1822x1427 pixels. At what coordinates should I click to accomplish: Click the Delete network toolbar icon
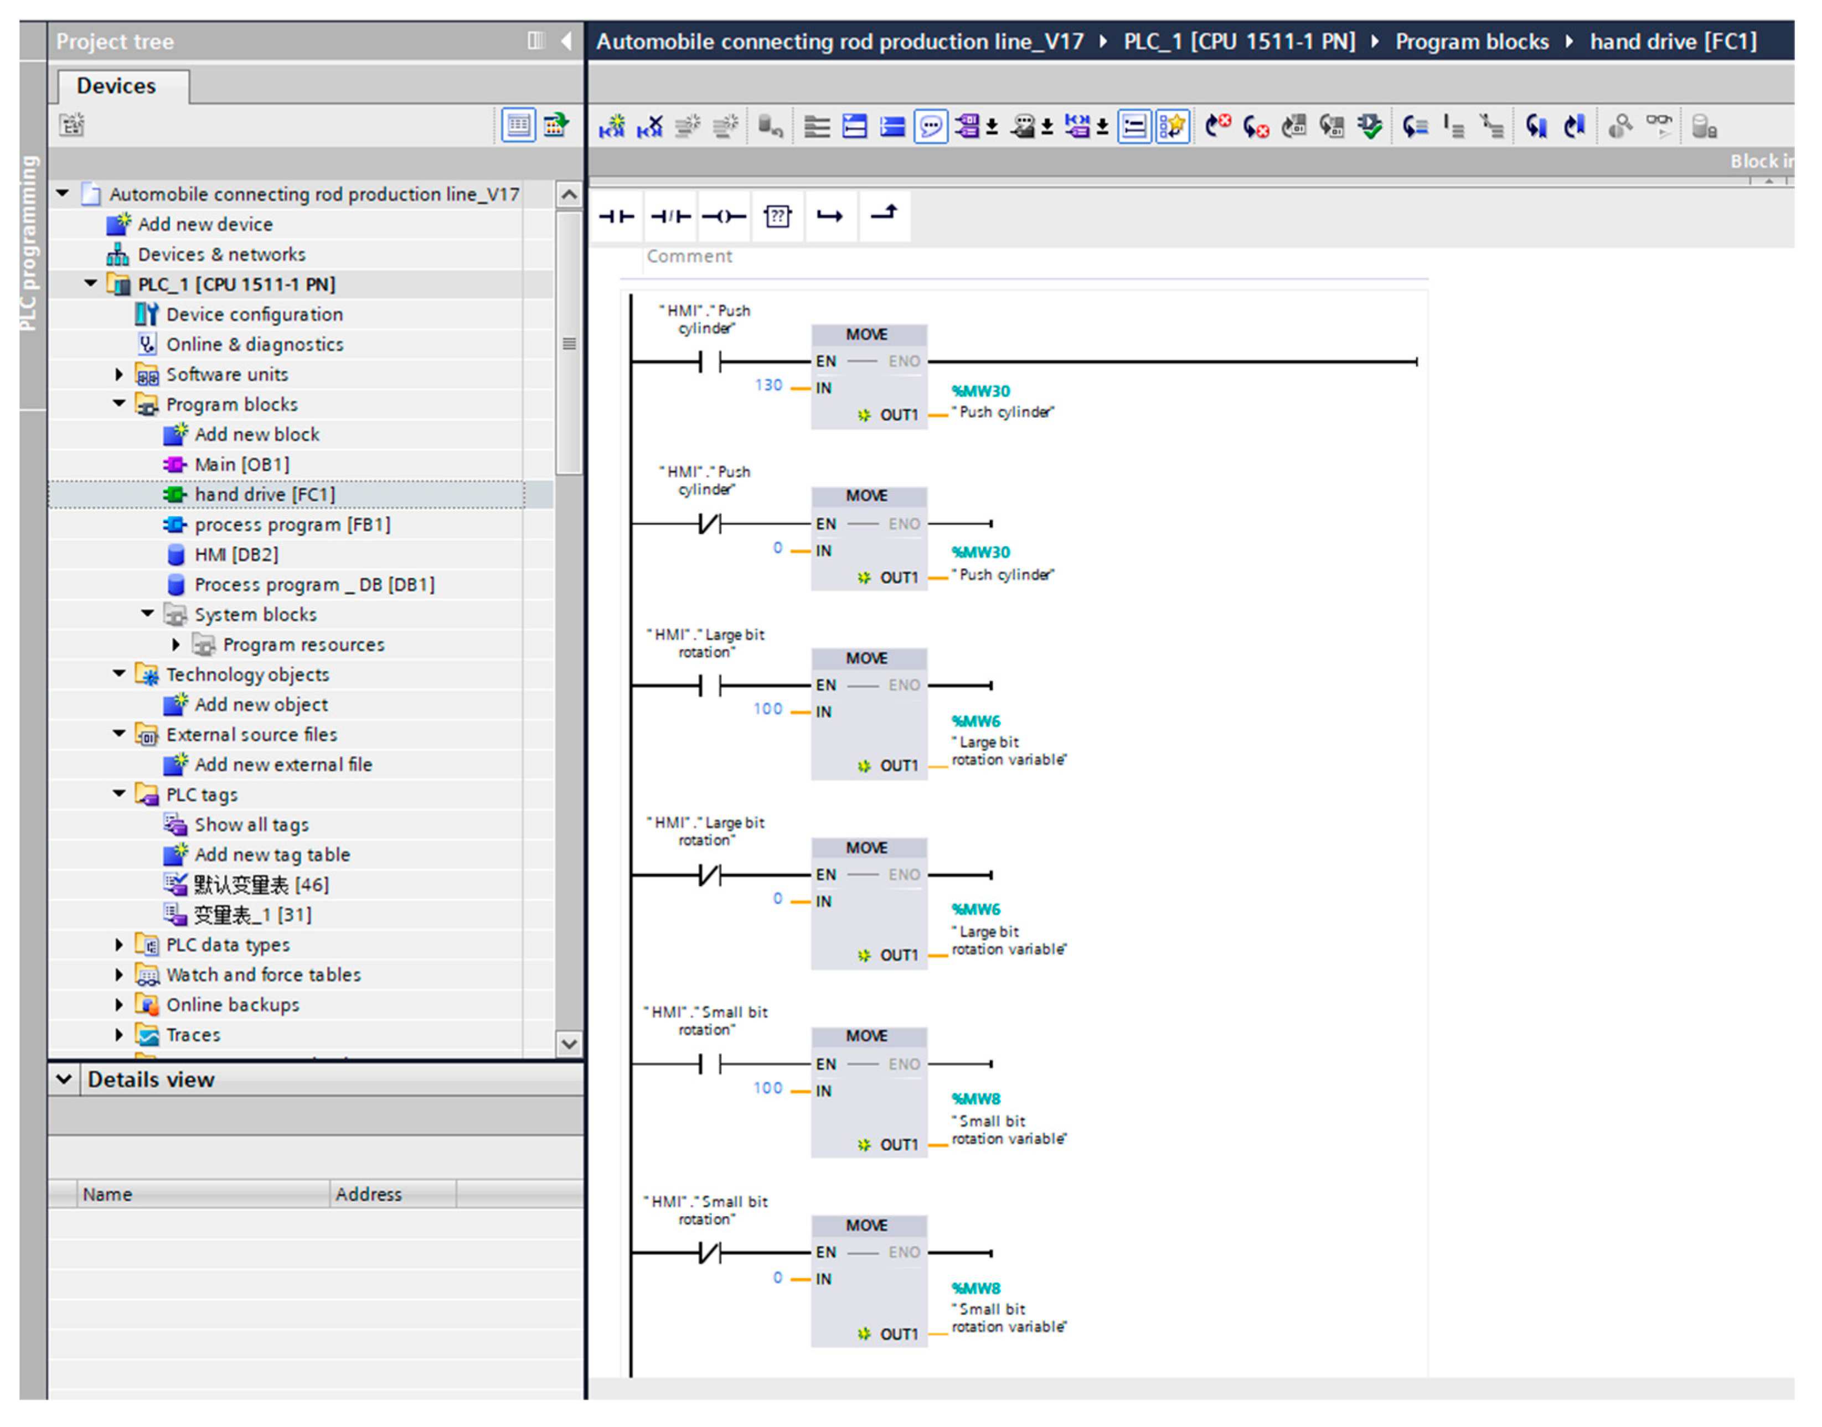pos(649,127)
